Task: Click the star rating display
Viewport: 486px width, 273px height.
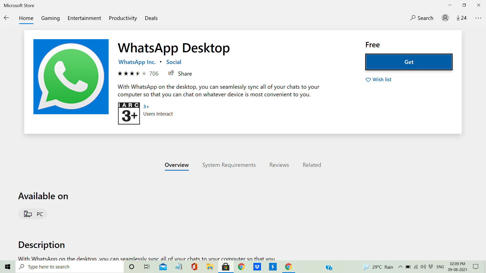Action: pos(132,74)
